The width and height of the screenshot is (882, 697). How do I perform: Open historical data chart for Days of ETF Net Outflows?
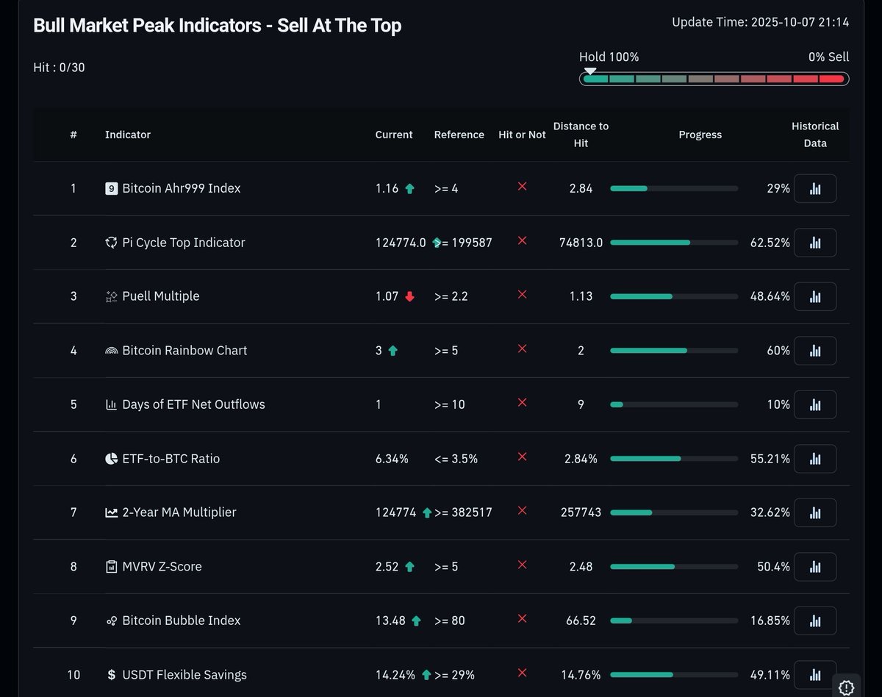(815, 404)
